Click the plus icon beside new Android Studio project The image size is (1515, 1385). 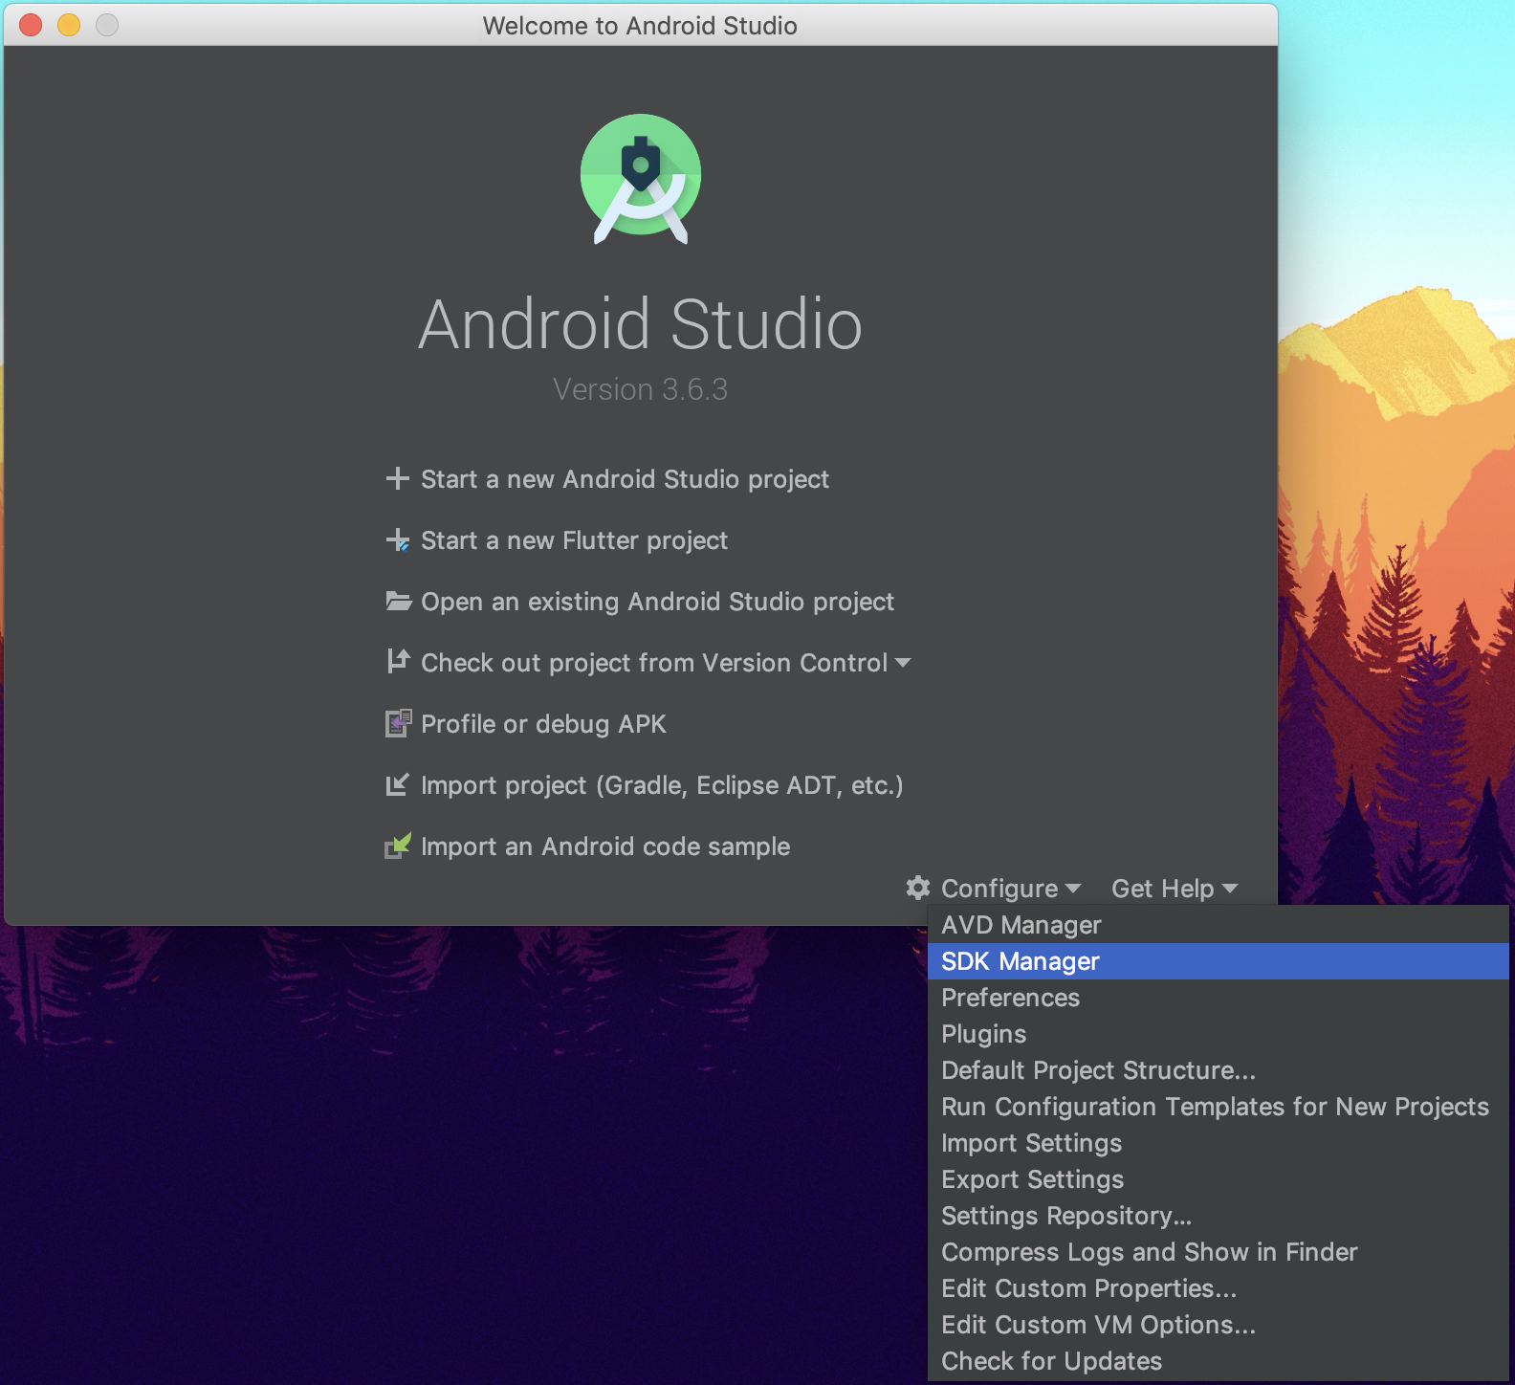397,478
